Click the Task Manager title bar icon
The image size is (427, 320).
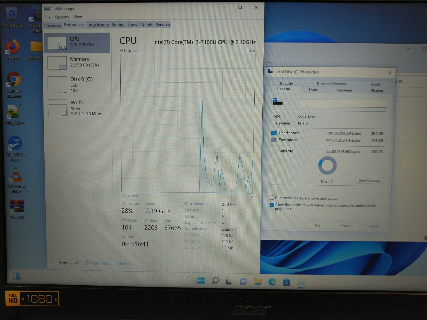coord(47,9)
